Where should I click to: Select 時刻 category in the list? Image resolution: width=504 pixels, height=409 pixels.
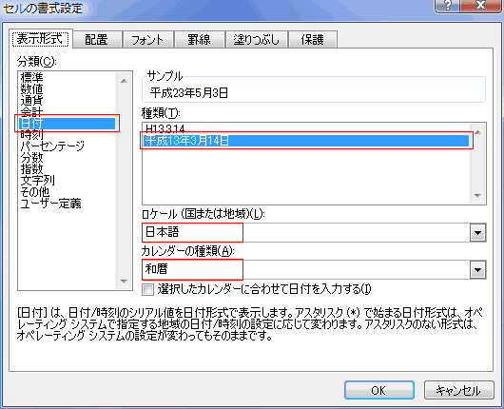click(31, 134)
